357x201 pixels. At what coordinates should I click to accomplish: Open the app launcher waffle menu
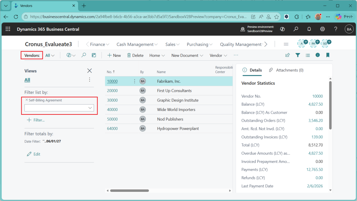coord(8,29)
